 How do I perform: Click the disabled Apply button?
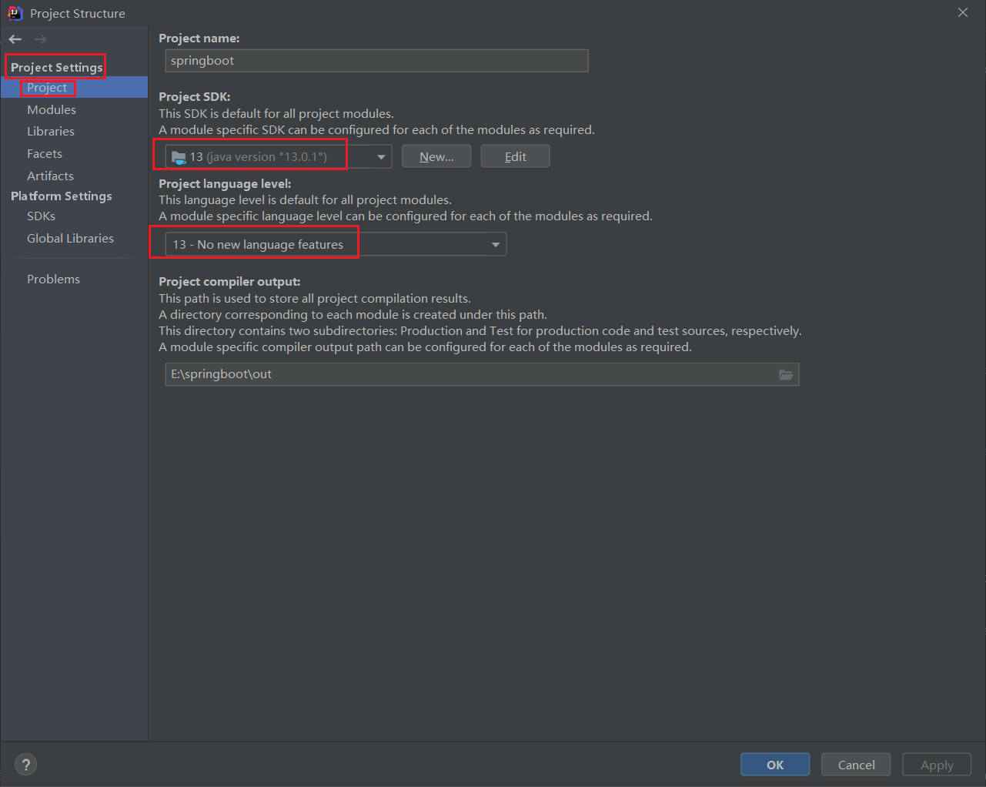[937, 765]
